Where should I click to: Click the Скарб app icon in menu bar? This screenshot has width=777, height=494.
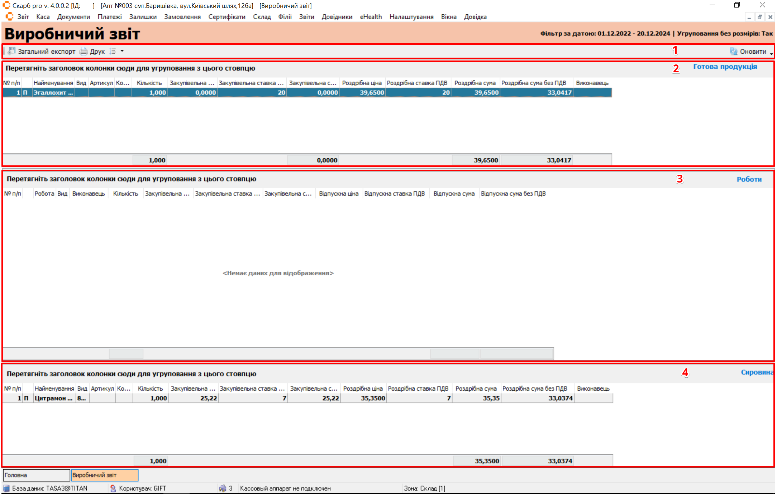(x=10, y=16)
